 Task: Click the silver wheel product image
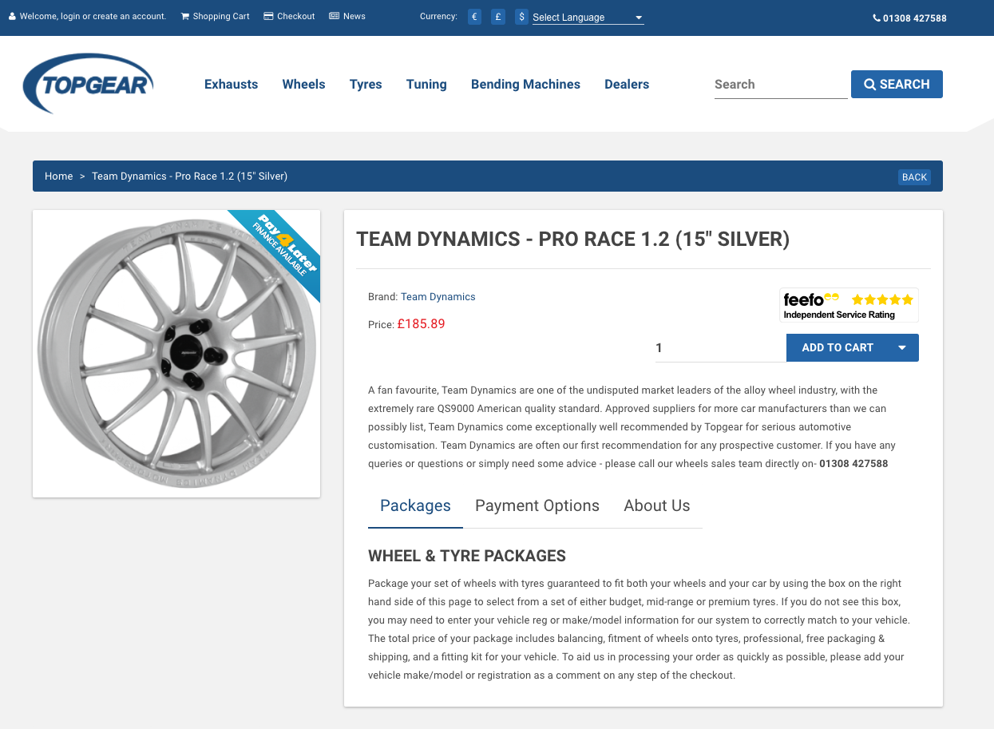[176, 354]
